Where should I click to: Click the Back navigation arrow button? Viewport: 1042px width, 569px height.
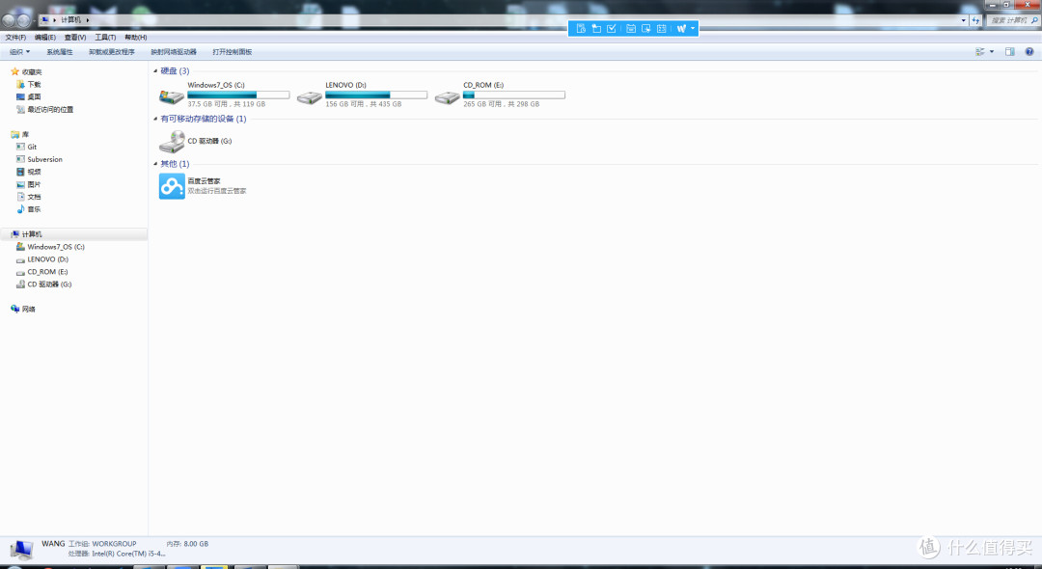pos(9,20)
